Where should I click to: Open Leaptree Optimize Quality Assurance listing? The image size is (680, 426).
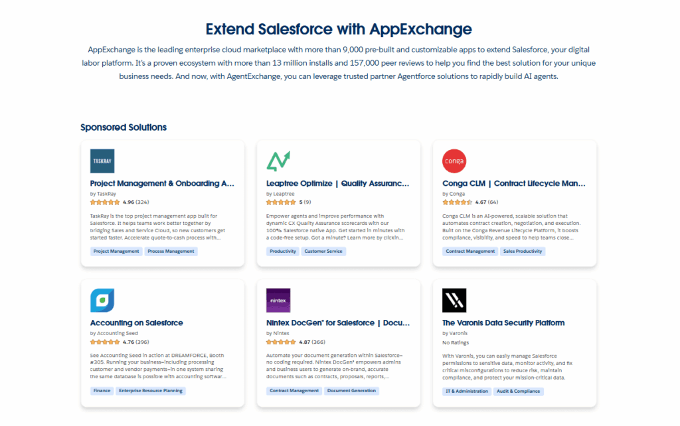point(338,184)
